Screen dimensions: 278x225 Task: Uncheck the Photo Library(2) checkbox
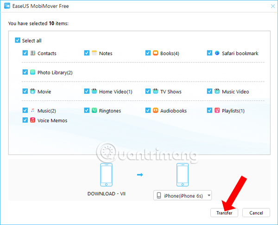[x=25, y=72]
